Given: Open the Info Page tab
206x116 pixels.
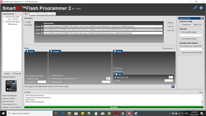Looking at the screenshot, I should click(41, 14).
